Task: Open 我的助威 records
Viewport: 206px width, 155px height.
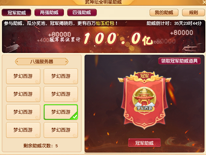Action: 164,12
